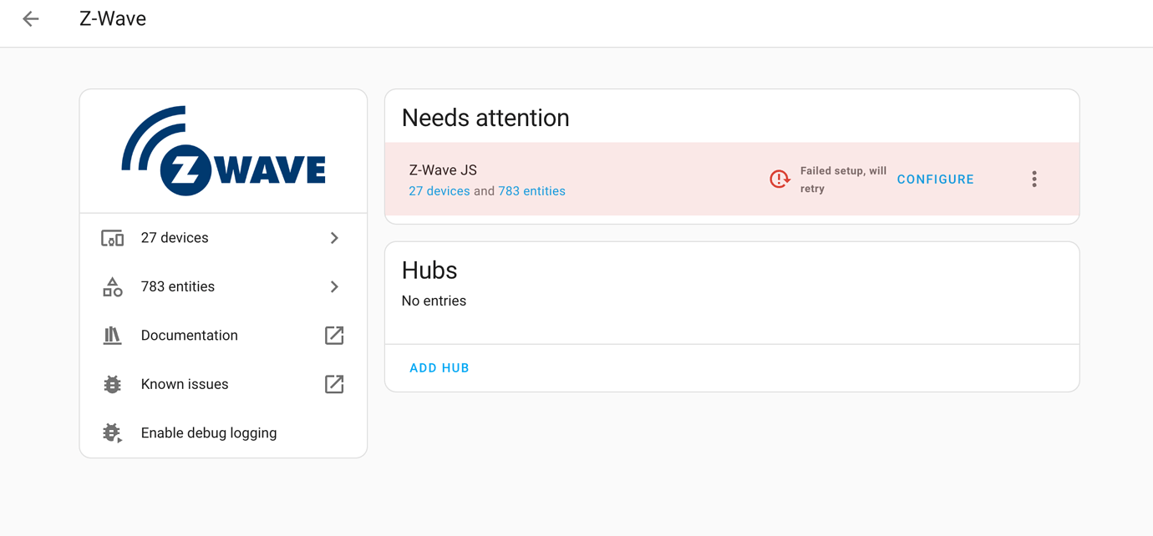Click the CONFIGURE button
This screenshot has width=1153, height=536.
935,179
